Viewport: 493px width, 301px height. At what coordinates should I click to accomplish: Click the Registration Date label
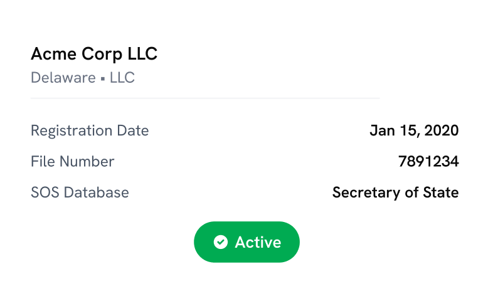pos(90,131)
